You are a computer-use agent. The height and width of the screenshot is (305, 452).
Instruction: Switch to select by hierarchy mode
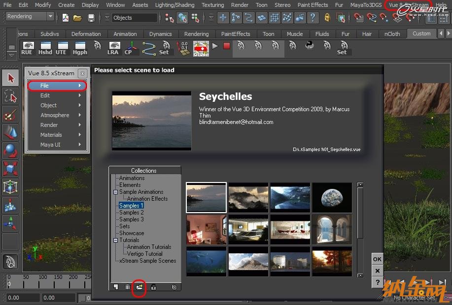click(x=169, y=18)
